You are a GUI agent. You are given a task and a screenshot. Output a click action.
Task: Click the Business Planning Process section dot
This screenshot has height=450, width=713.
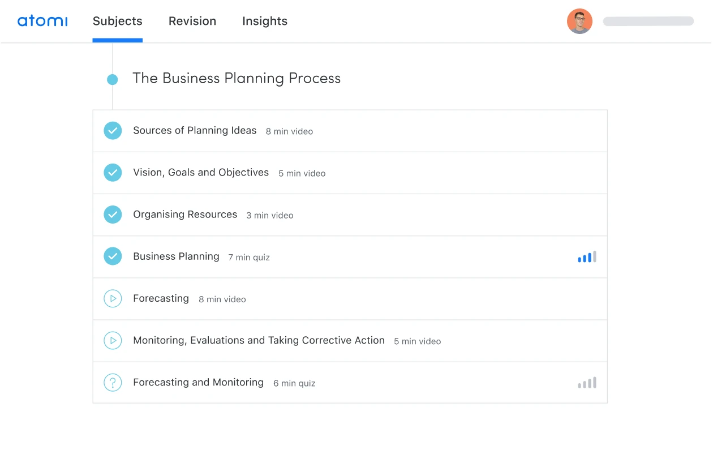[113, 80]
